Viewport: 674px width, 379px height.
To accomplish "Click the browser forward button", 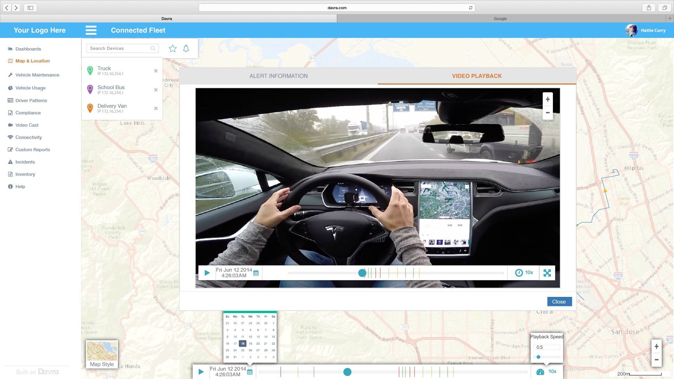I will tap(16, 7).
